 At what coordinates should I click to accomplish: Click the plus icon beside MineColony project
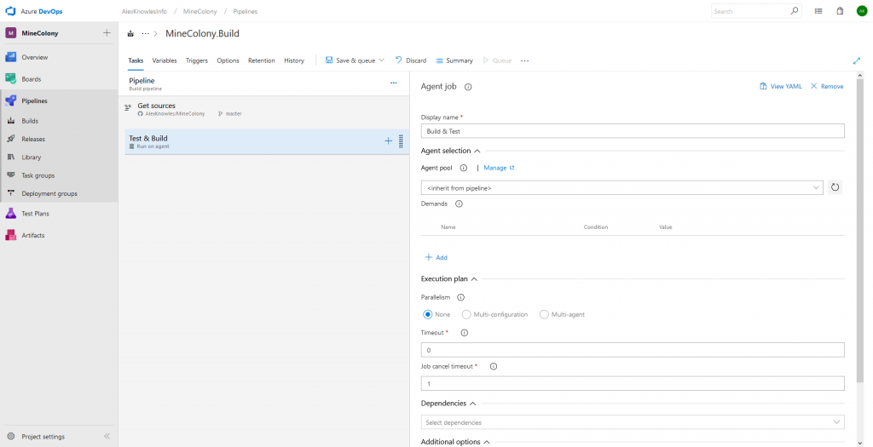pos(107,32)
